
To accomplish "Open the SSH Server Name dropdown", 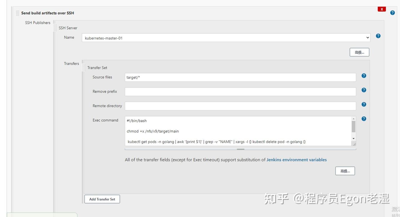I will point(226,38).
